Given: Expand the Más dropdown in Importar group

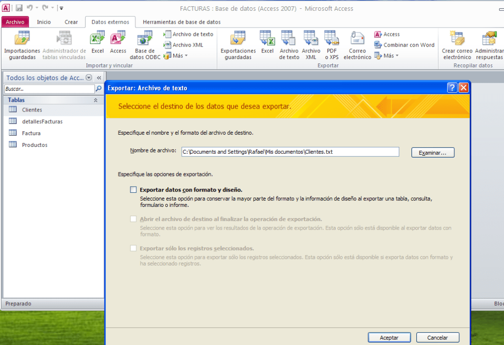Looking at the screenshot, I should (x=176, y=56).
